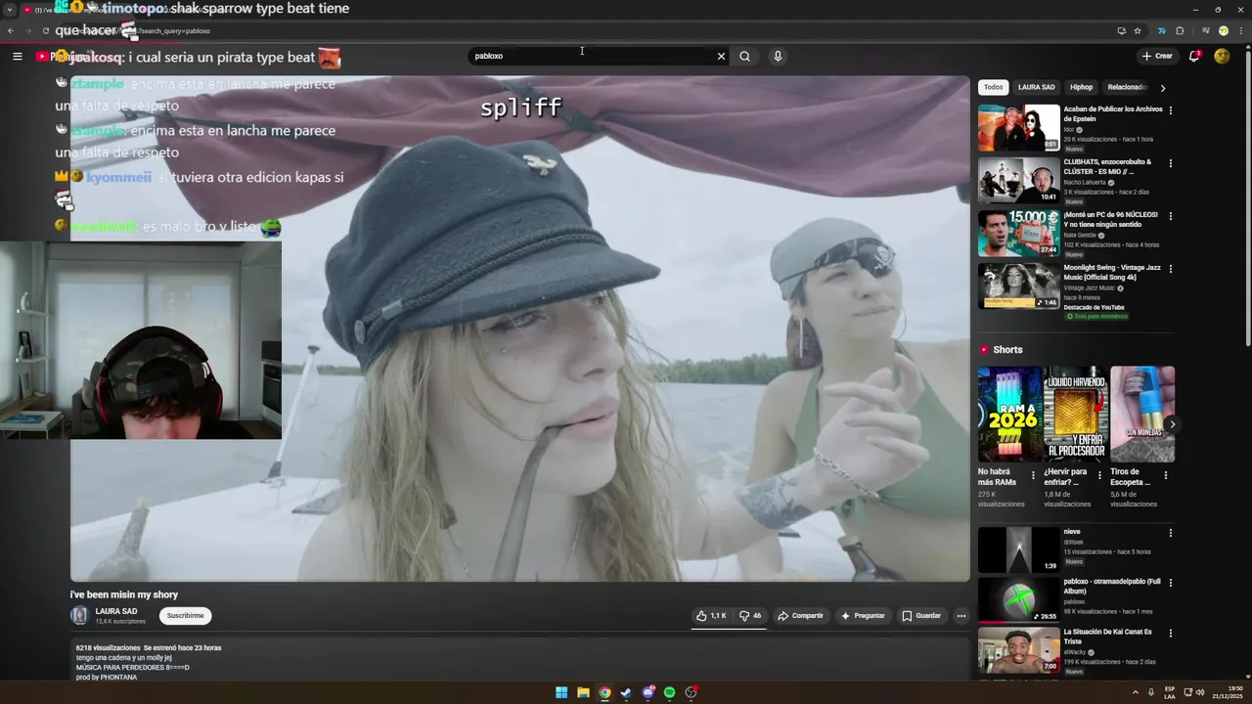This screenshot has width=1252, height=704.
Task: Select the Relacionados filter chip
Action: point(1126,87)
